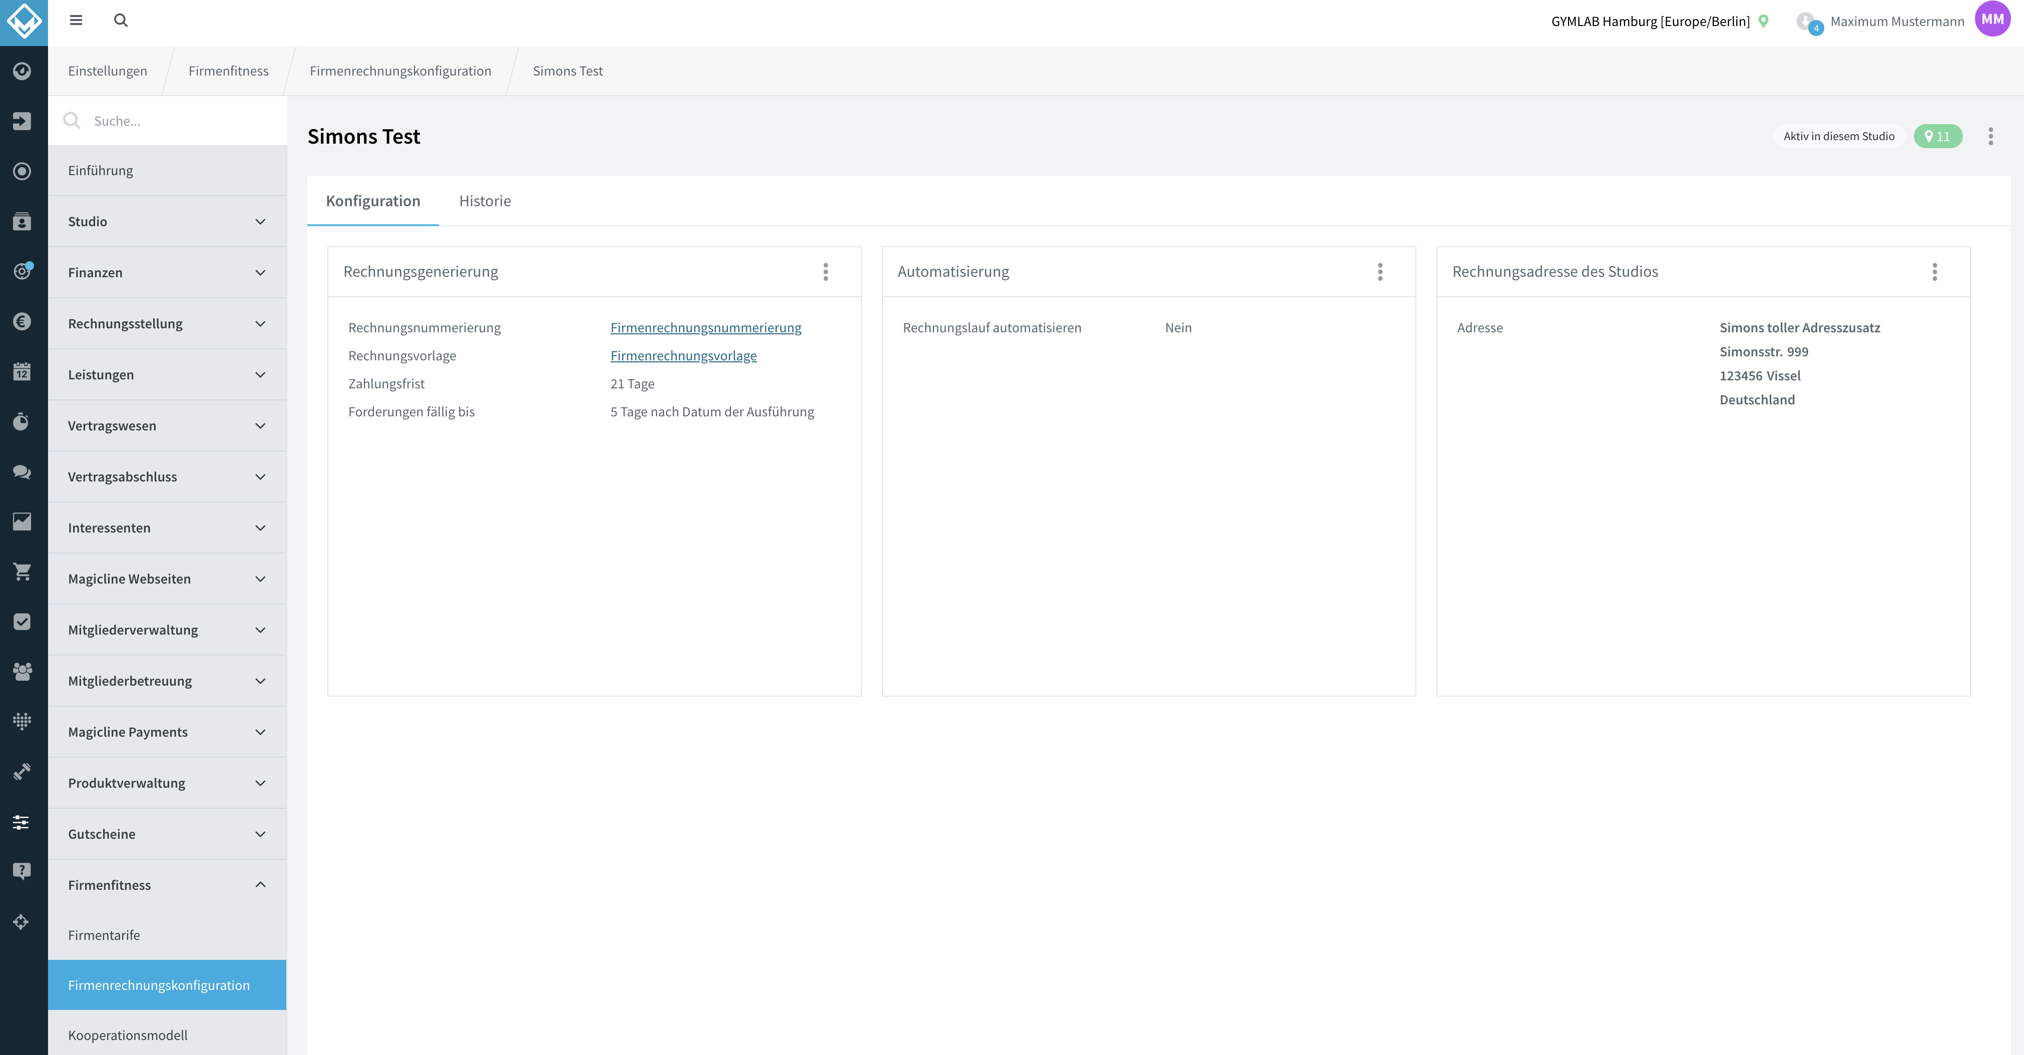Switch to the Historie tab
Screen dimensions: 2024x1055
[x=485, y=201]
